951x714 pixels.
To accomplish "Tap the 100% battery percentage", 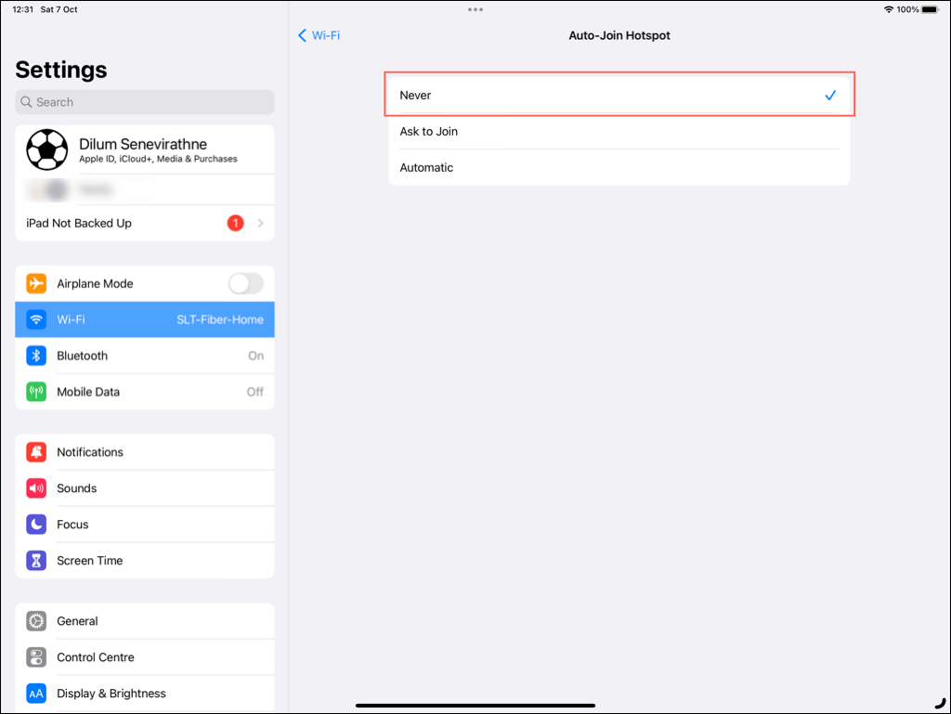I will click(907, 9).
